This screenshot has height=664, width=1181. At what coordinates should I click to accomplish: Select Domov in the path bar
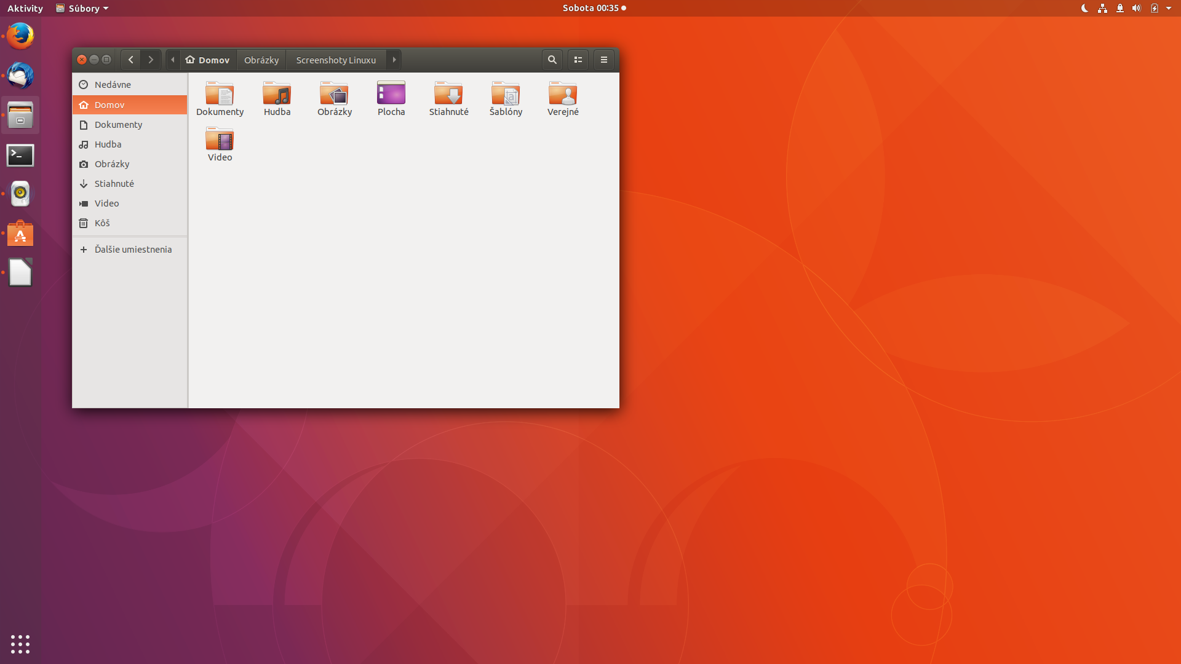[208, 60]
